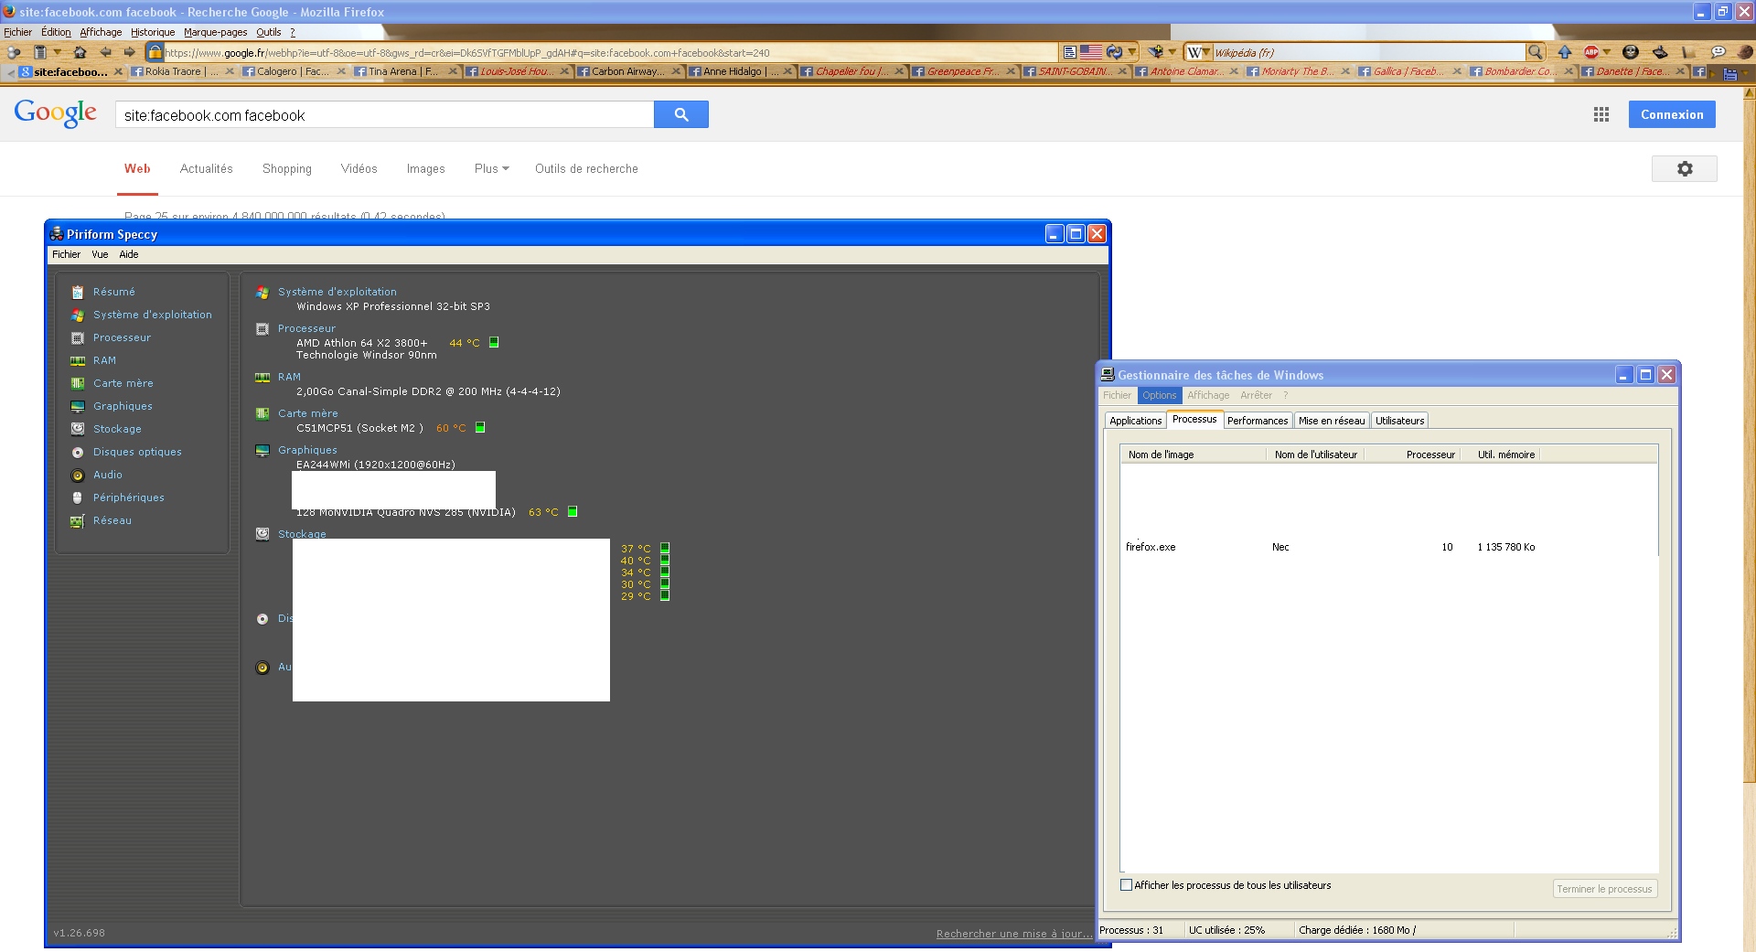The width and height of the screenshot is (1756, 952).
Task: Click the blue Google search magnifier button
Action: click(680, 114)
